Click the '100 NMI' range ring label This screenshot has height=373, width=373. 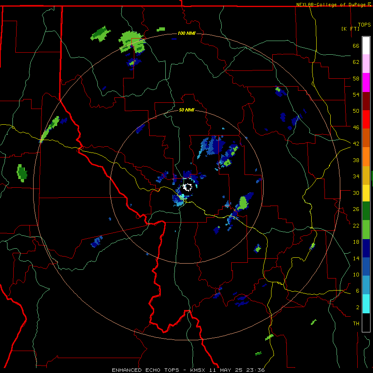point(186,33)
